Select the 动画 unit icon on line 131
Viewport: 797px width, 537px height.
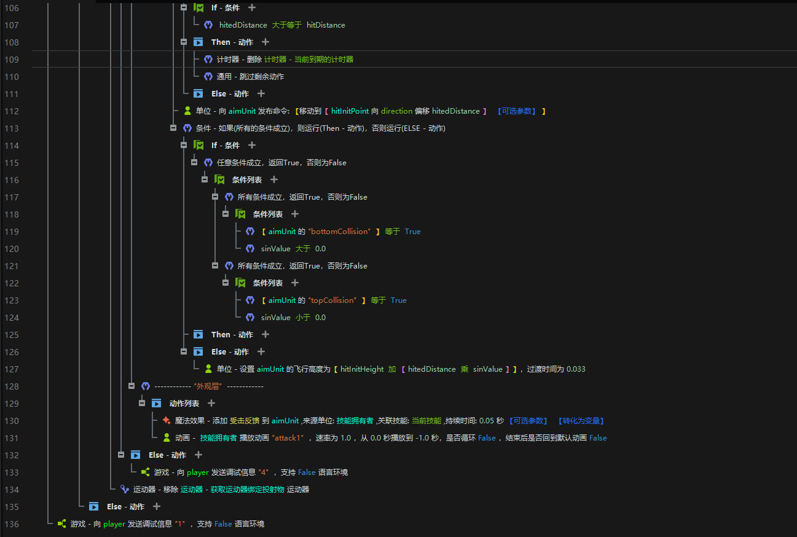[x=167, y=438]
